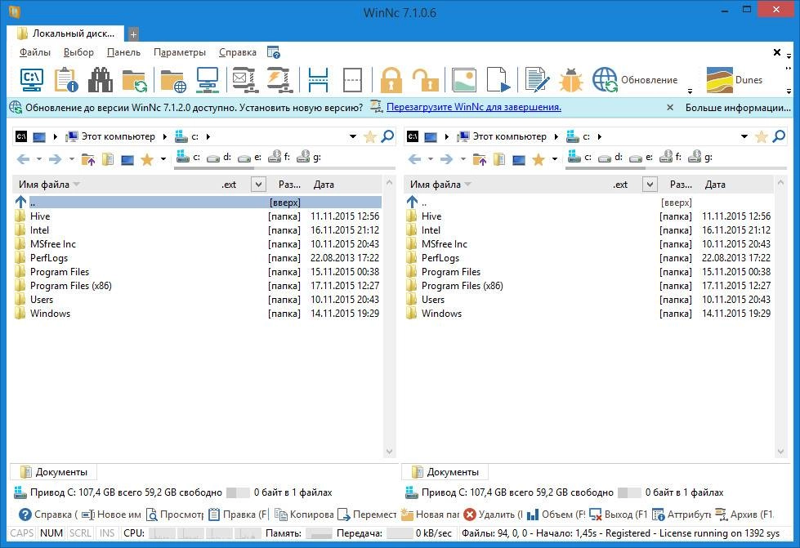Image resolution: width=800 pixels, height=548 pixels.
Task: Switch right panel to drive e:
Action: click(x=641, y=158)
